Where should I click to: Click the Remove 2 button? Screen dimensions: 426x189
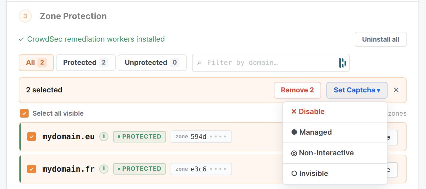coord(297,90)
